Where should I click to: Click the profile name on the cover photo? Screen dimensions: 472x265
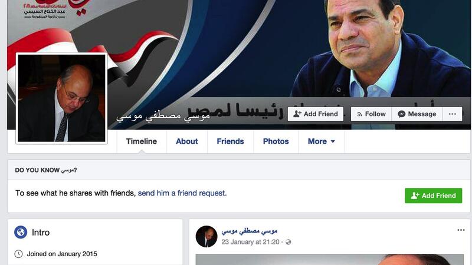163,115
